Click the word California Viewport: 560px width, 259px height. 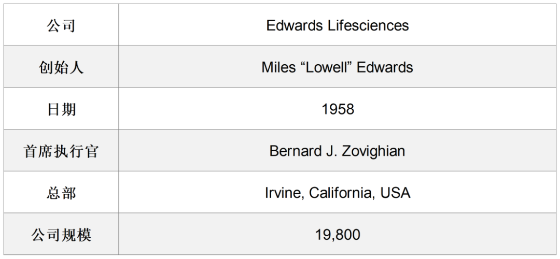tap(342, 193)
